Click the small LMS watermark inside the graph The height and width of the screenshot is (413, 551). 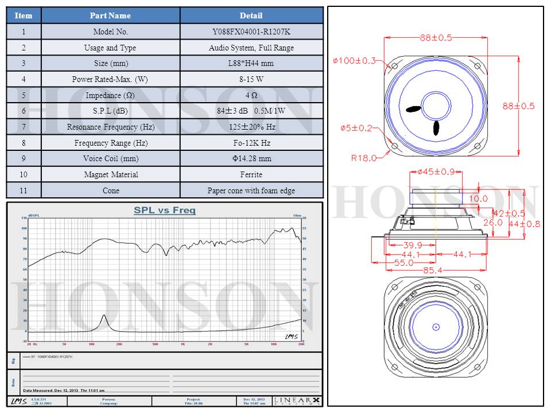tap(290, 336)
